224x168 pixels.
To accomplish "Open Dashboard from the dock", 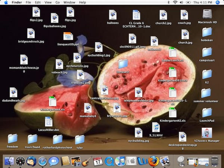I will [x=20, y=161].
